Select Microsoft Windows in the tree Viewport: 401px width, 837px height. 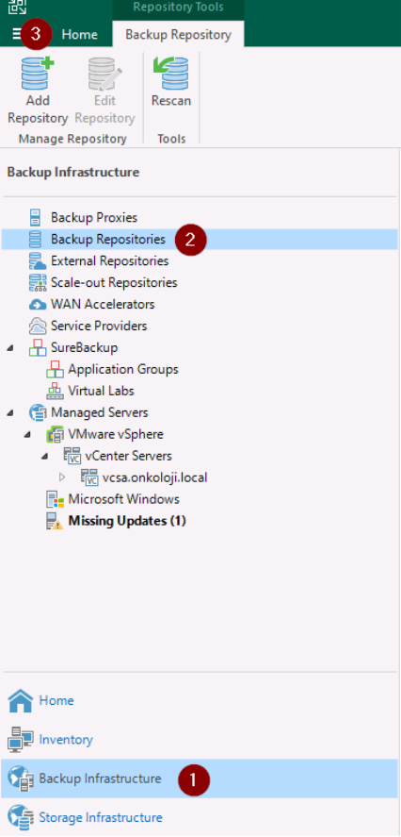point(123,499)
